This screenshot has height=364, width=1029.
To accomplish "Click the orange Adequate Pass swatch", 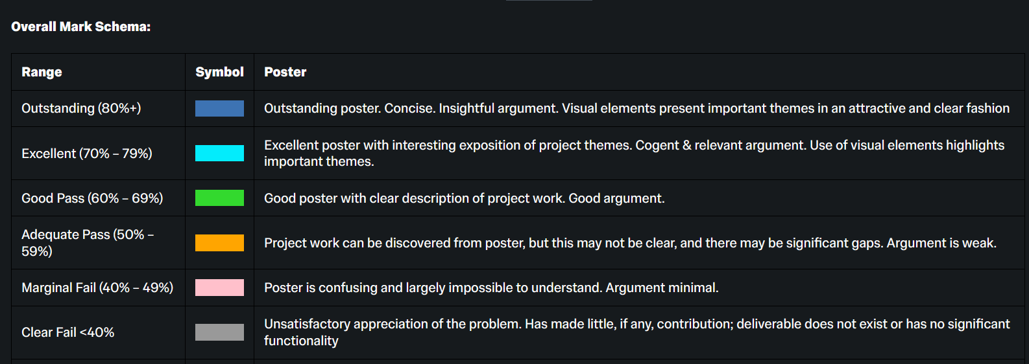I will [219, 243].
